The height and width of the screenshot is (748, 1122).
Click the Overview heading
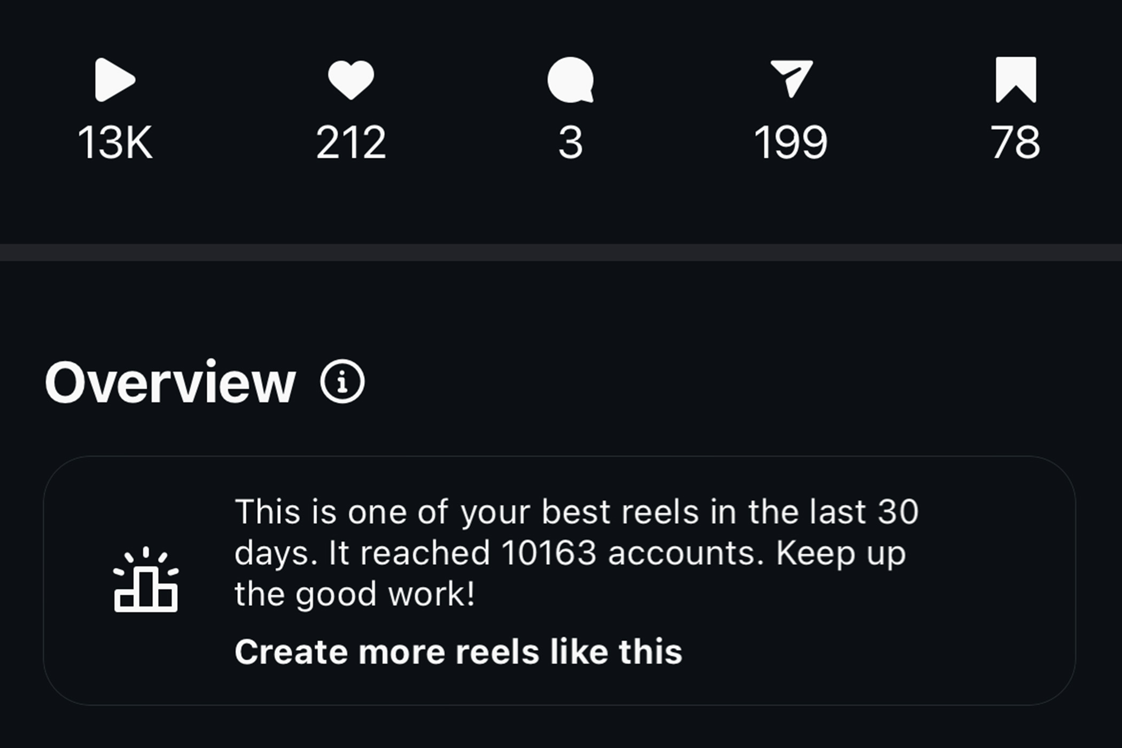[170, 383]
